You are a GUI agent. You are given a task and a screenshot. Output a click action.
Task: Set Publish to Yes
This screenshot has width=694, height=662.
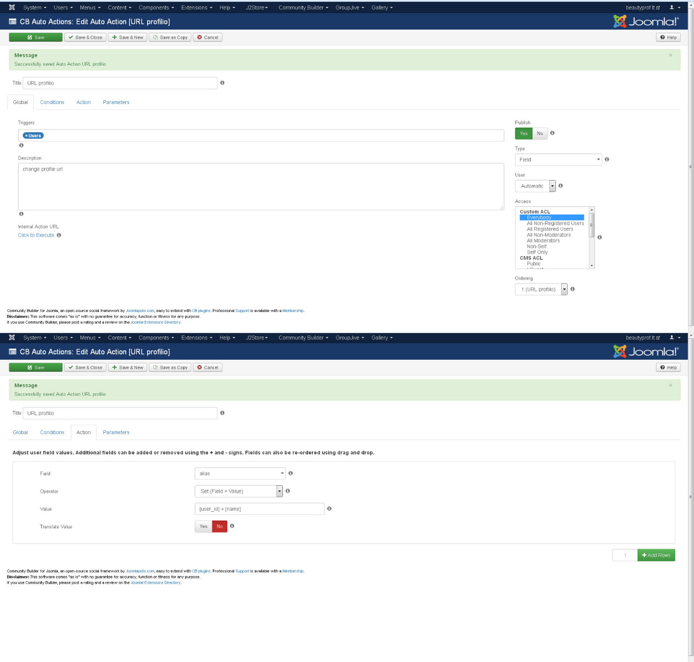coord(524,134)
